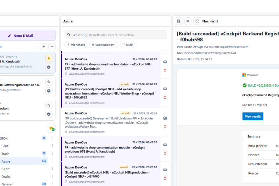Open the three-dot menu for Azure folder
This screenshot has width=279, height=186.
pos(52,161)
